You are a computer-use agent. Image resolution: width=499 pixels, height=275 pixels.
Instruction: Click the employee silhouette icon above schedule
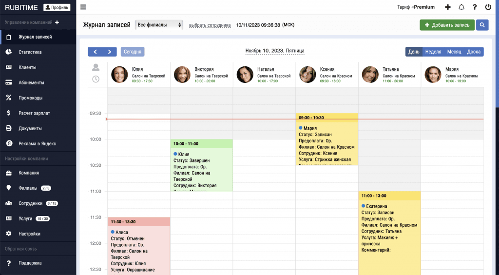point(96,68)
